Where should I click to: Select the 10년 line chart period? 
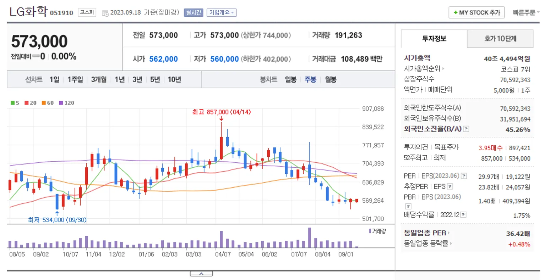click(x=174, y=79)
